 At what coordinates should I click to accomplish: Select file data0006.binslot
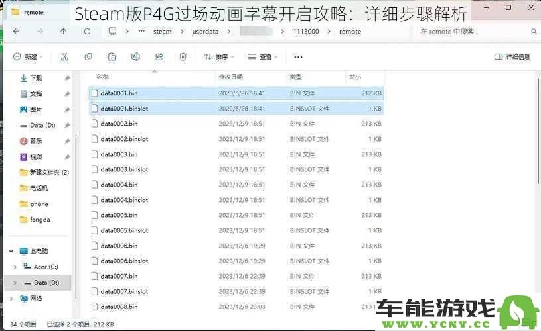236,261
